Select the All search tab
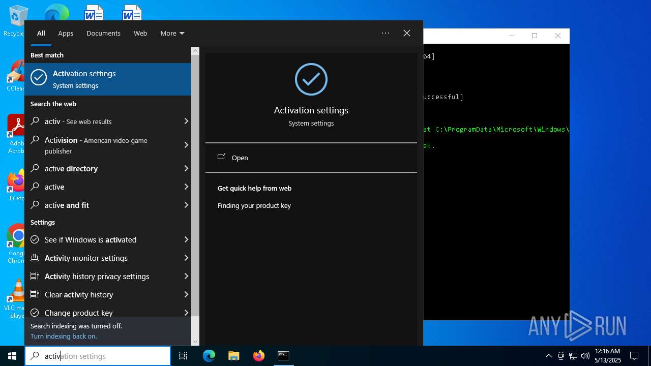 [x=41, y=33]
